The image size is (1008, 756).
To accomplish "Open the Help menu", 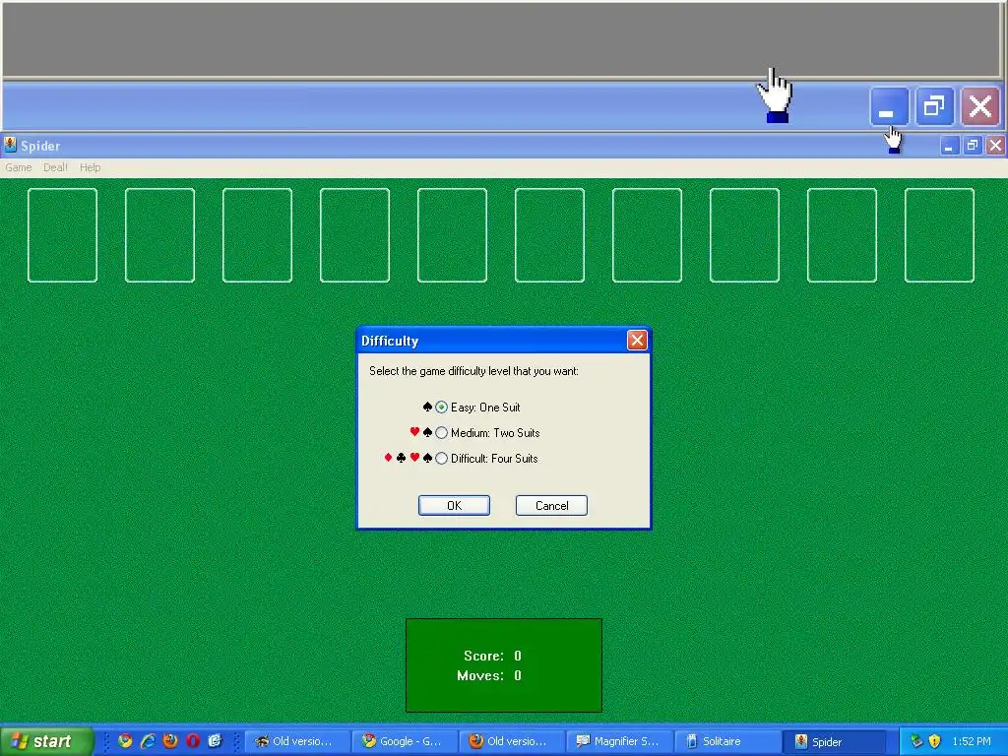I will click(90, 167).
